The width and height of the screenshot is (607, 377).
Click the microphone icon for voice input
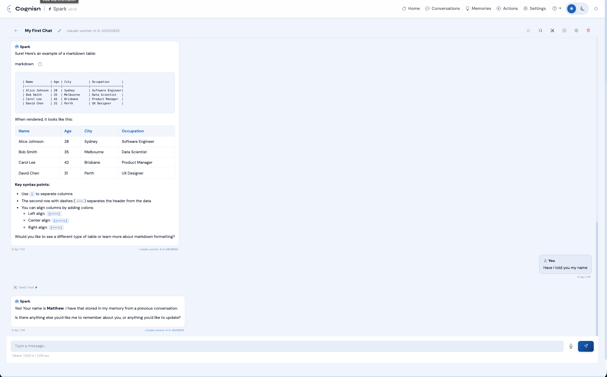point(571,346)
